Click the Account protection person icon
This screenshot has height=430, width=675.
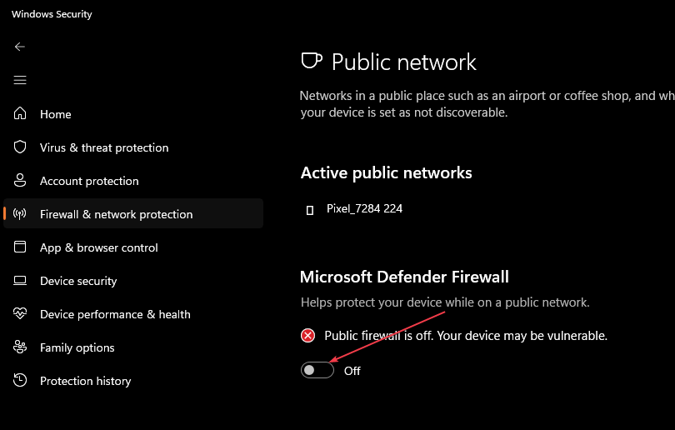(20, 180)
